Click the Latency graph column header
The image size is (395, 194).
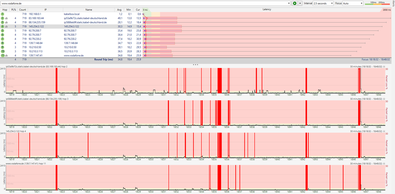tap(267, 10)
